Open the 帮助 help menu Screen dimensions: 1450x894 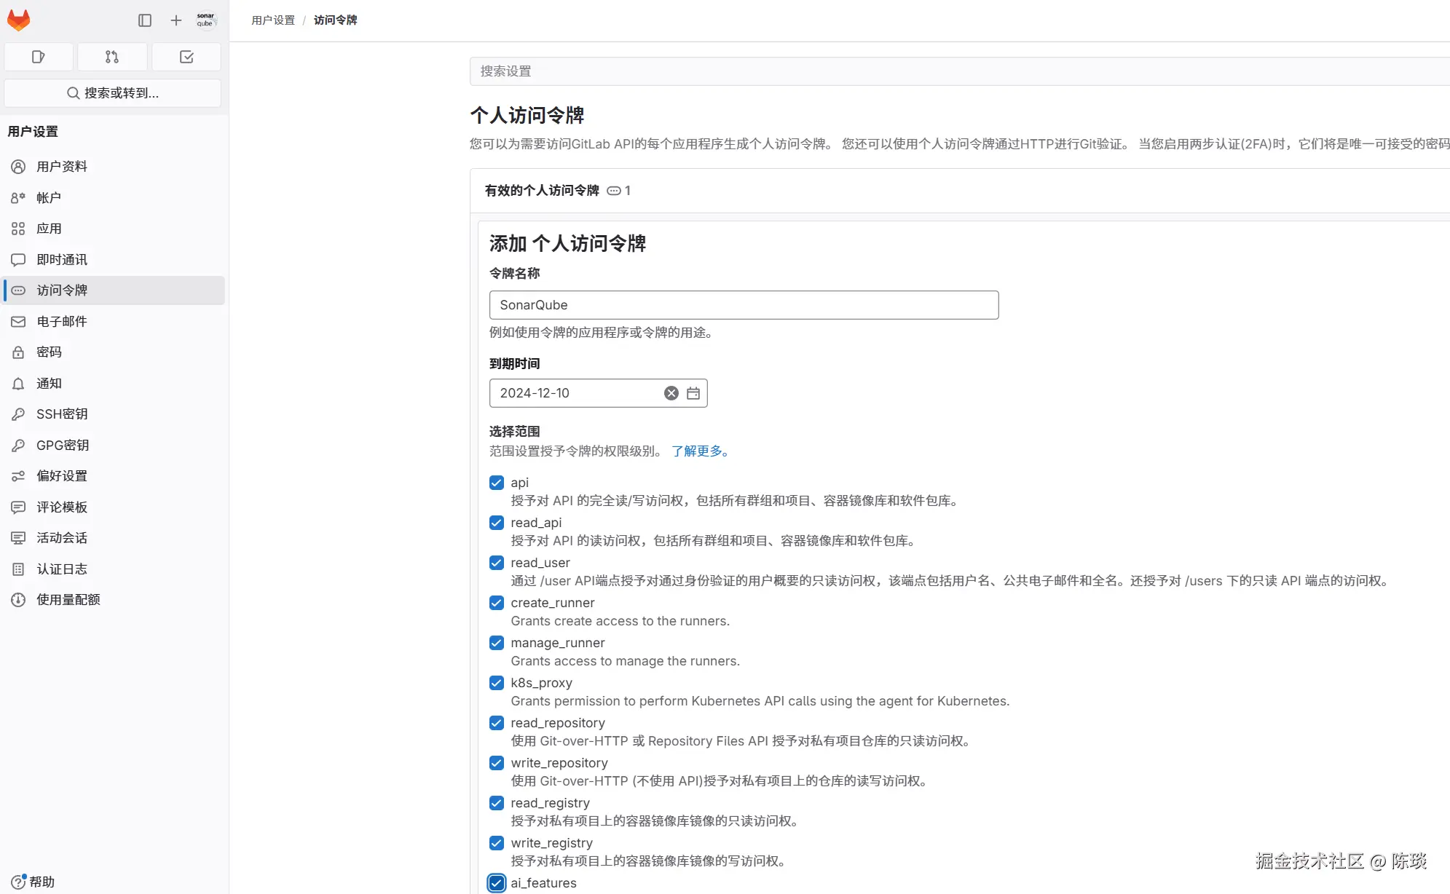[34, 882]
